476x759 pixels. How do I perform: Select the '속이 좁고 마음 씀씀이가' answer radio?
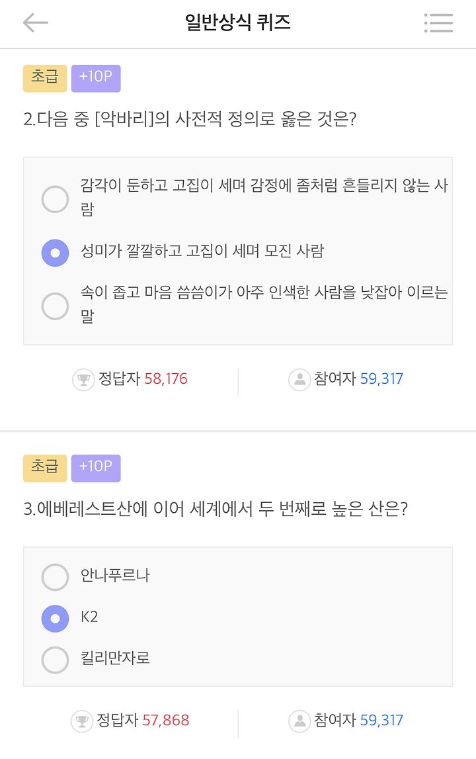(x=55, y=306)
